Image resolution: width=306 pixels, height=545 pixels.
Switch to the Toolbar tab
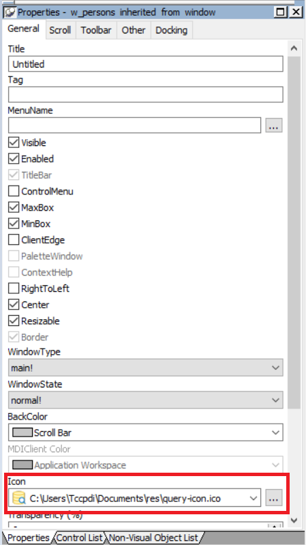(x=96, y=30)
